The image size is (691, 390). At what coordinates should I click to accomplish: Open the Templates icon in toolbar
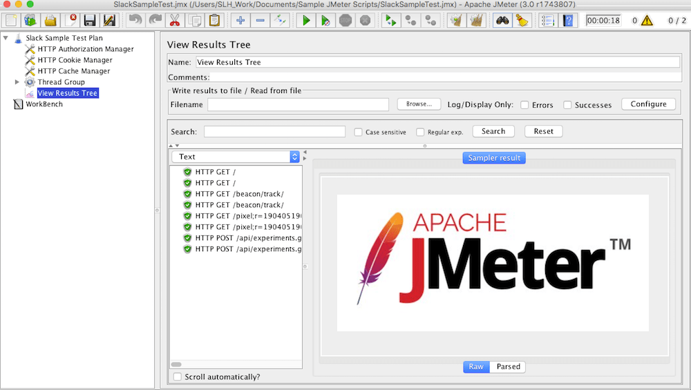[x=30, y=20]
